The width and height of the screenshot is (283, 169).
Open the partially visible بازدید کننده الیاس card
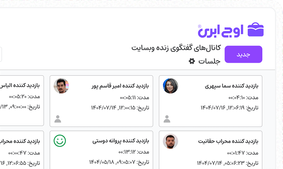coord(22,100)
